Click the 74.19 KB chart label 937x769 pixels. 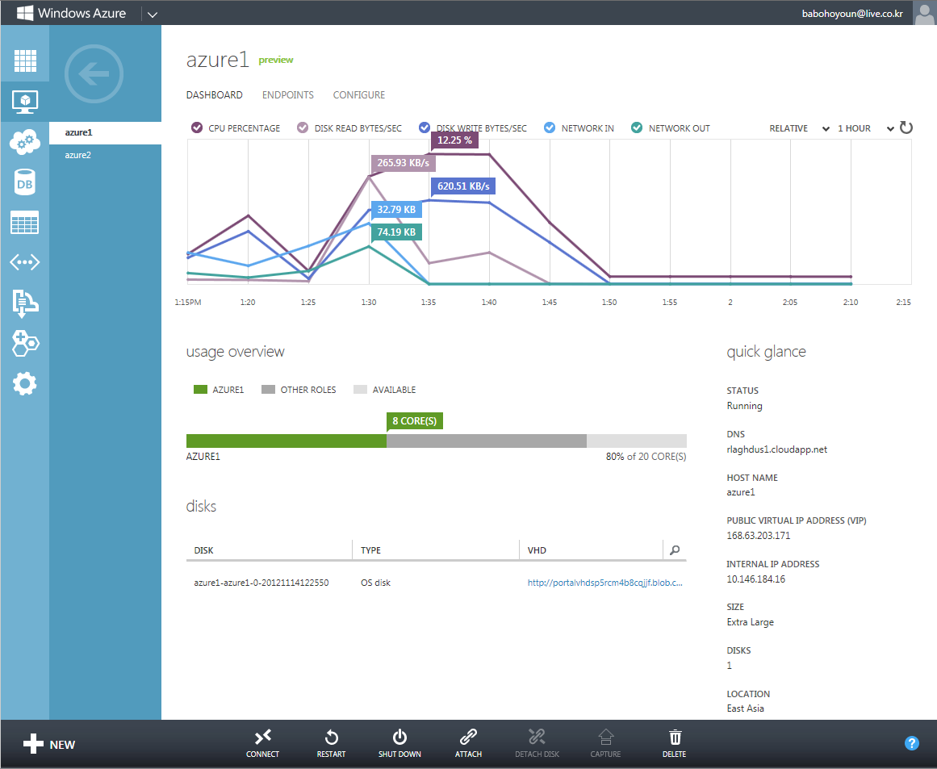pos(396,232)
